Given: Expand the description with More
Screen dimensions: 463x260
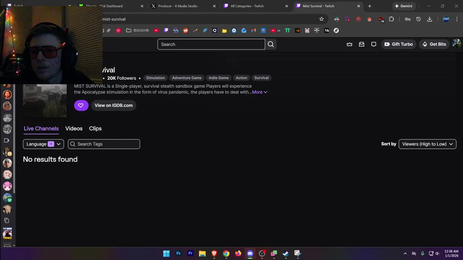Looking at the screenshot, I should [259, 92].
